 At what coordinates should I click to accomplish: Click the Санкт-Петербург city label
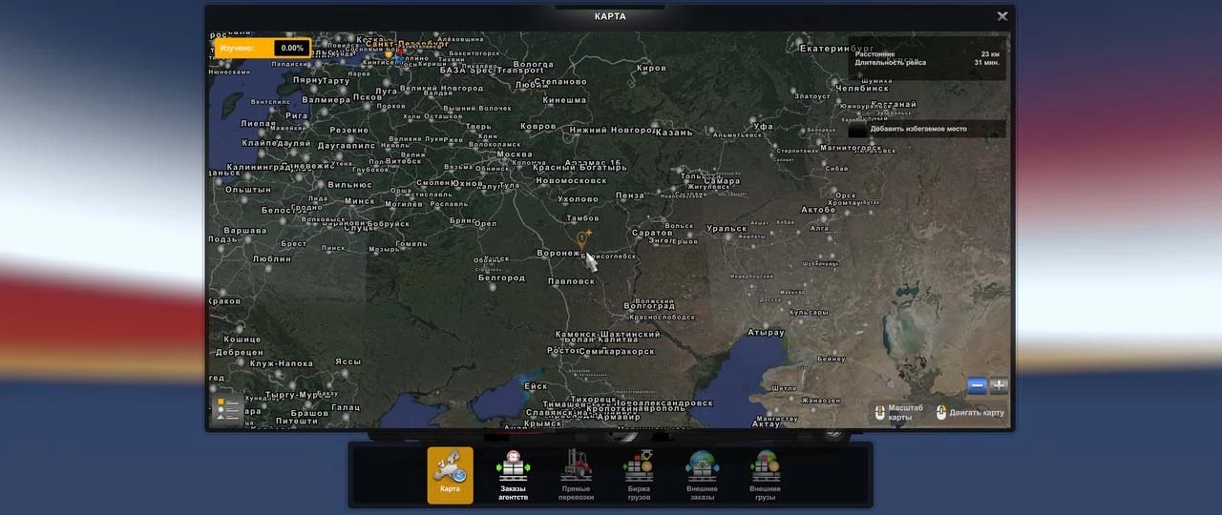408,44
